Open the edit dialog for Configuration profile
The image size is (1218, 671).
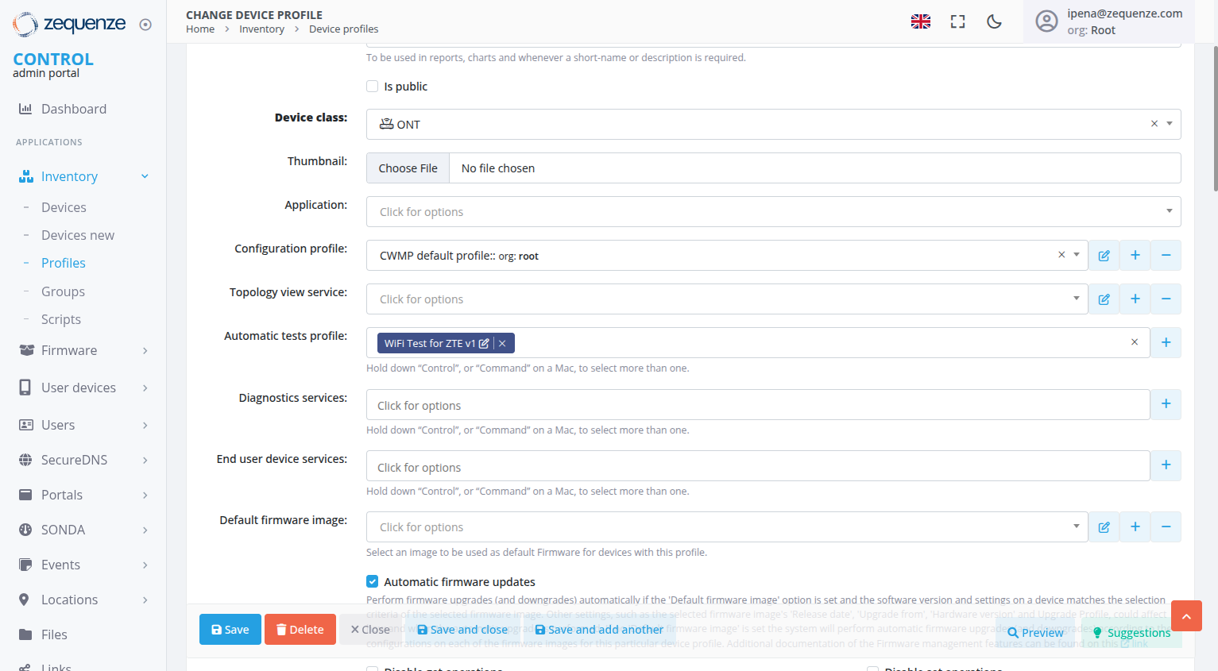(1104, 255)
